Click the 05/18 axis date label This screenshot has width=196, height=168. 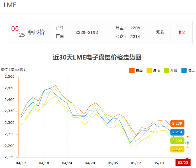159,163
